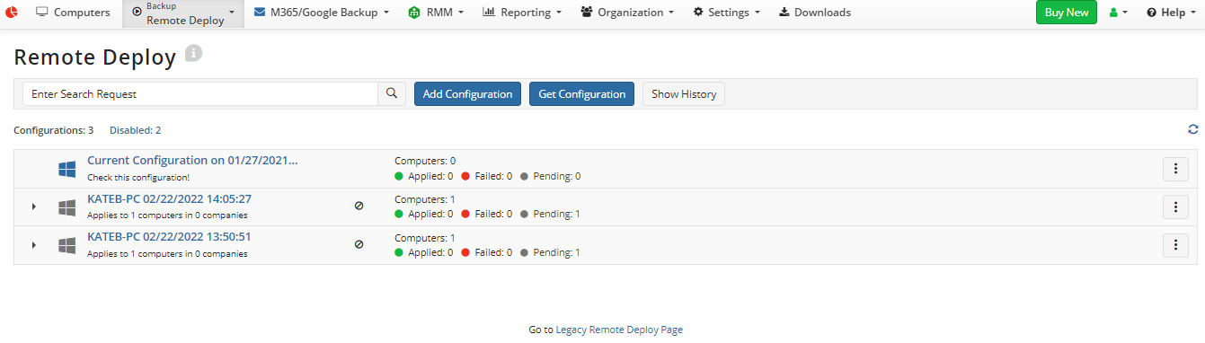The height and width of the screenshot is (343, 1205).
Task: Click disabled icon on KATEB-PC 13:50:51 row
Action: point(359,243)
